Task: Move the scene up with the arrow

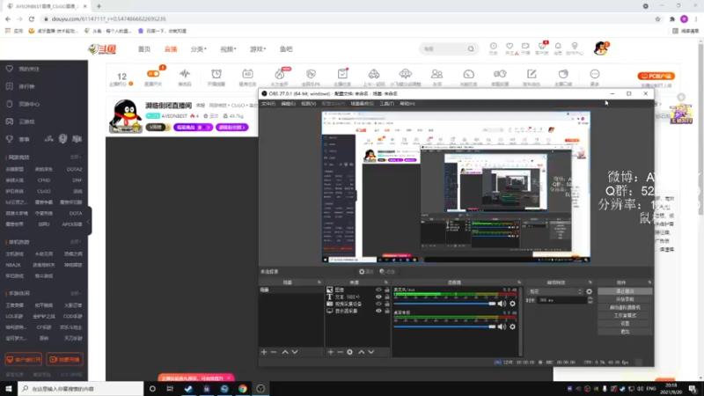Action: (x=285, y=352)
